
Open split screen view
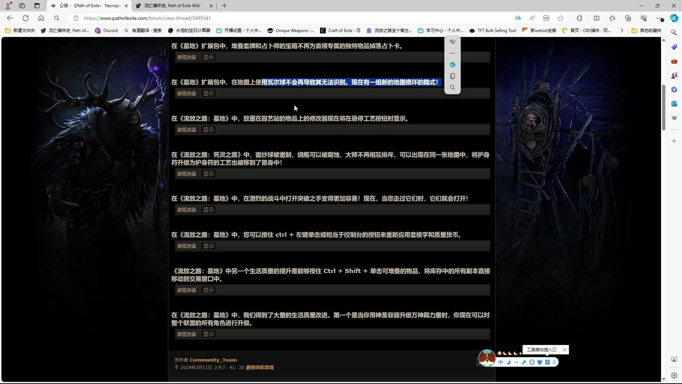pos(597,18)
